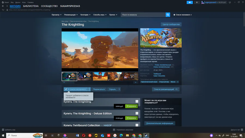Open the Игры menu
This screenshot has height=138, width=245.
tap(24, 2)
